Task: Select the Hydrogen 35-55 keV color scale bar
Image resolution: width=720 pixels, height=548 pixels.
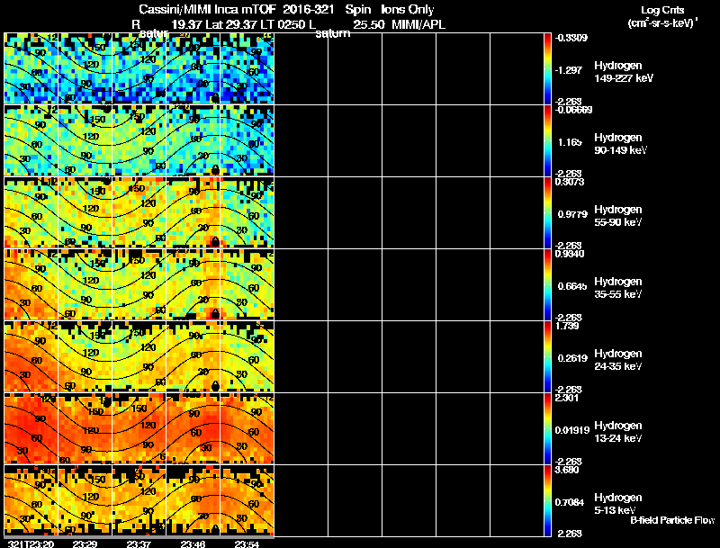Action: coord(547,284)
